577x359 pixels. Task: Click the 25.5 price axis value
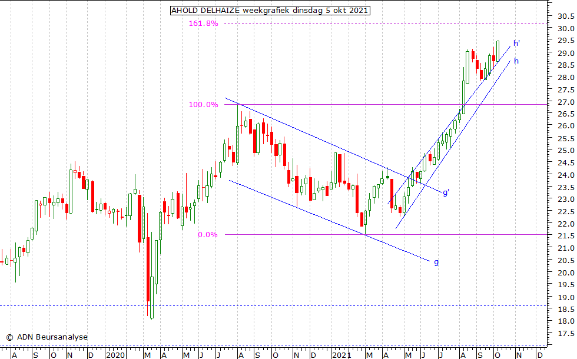[566, 138]
